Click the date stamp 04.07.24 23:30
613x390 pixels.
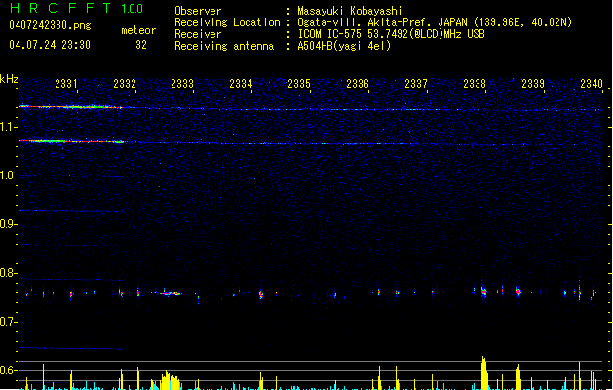[x=50, y=45]
